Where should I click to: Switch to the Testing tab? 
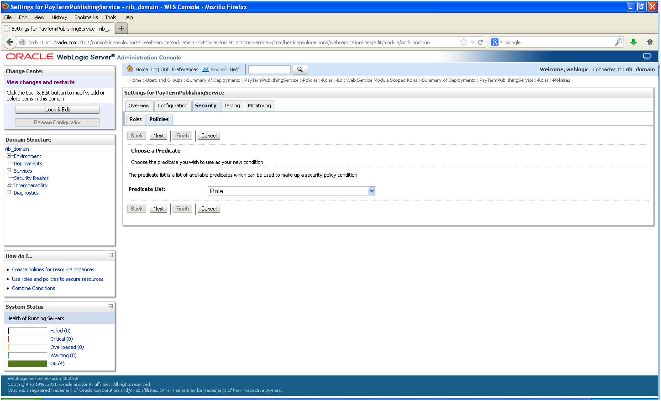[232, 106]
